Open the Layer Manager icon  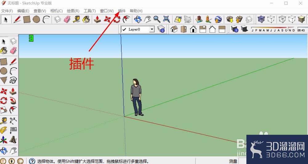pos(161,29)
